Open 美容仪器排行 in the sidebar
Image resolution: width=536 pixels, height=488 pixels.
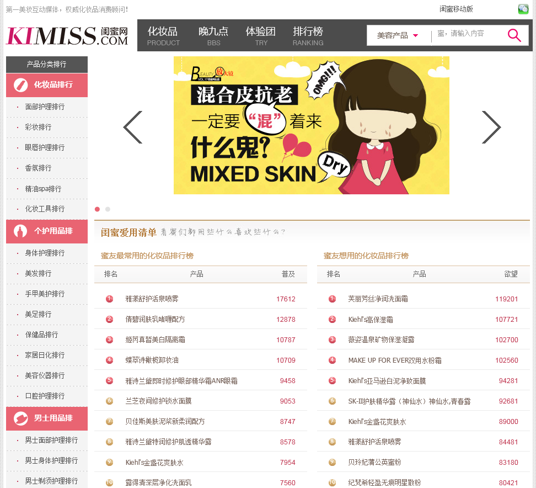(x=45, y=375)
